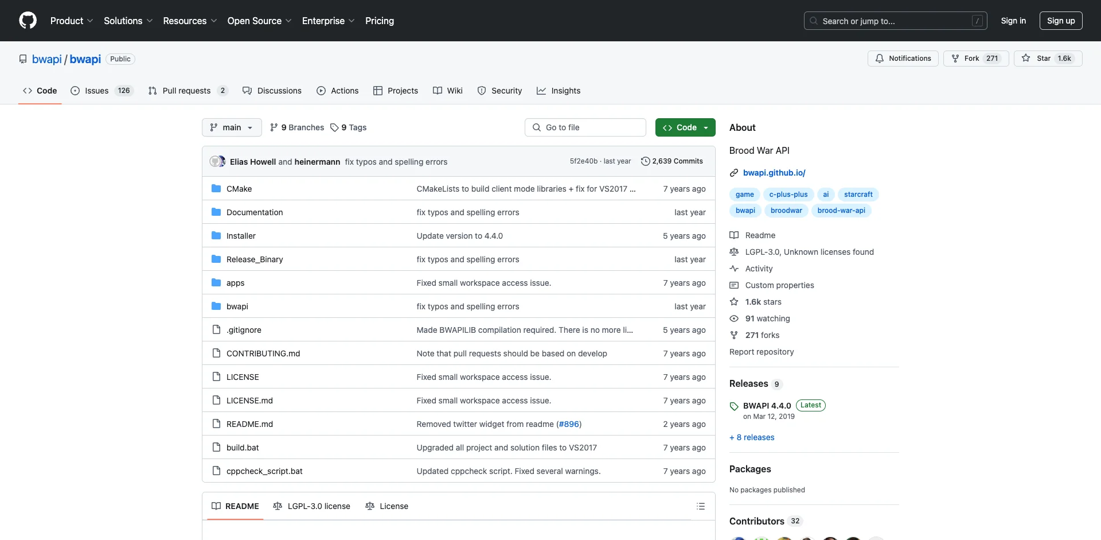The image size is (1101, 540).
Task: View the 9 Branches link
Action: pyautogui.click(x=297, y=127)
